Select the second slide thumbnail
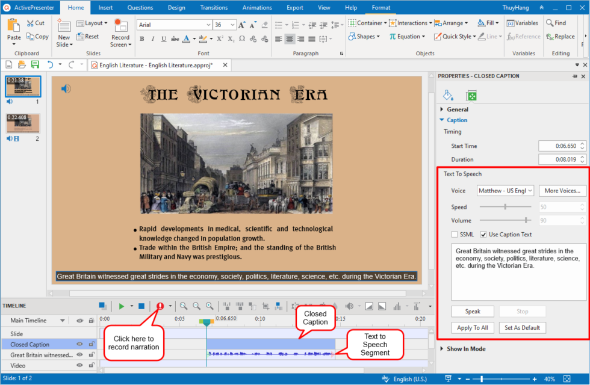 (23, 125)
